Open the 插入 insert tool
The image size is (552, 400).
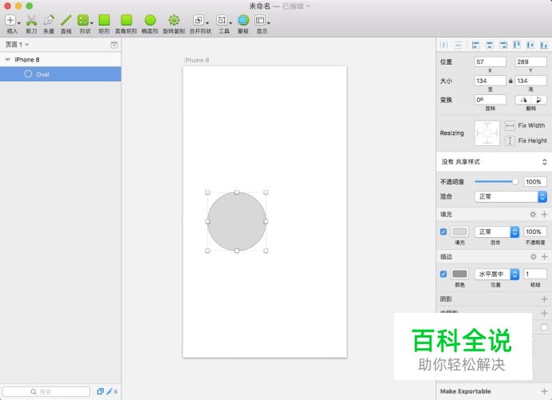coord(10,20)
